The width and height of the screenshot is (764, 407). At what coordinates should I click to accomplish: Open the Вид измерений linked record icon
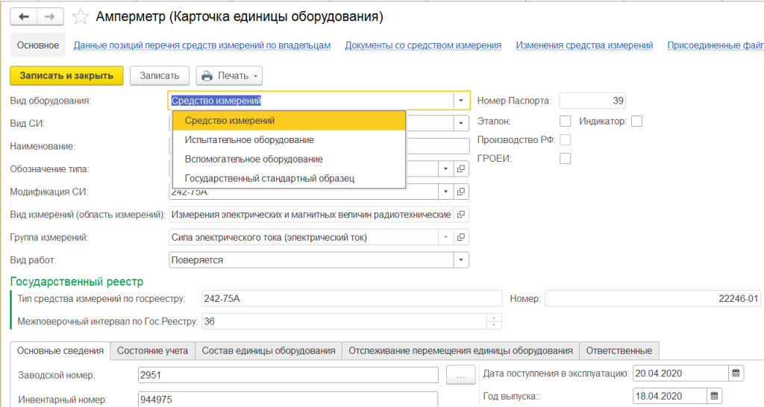pos(461,215)
